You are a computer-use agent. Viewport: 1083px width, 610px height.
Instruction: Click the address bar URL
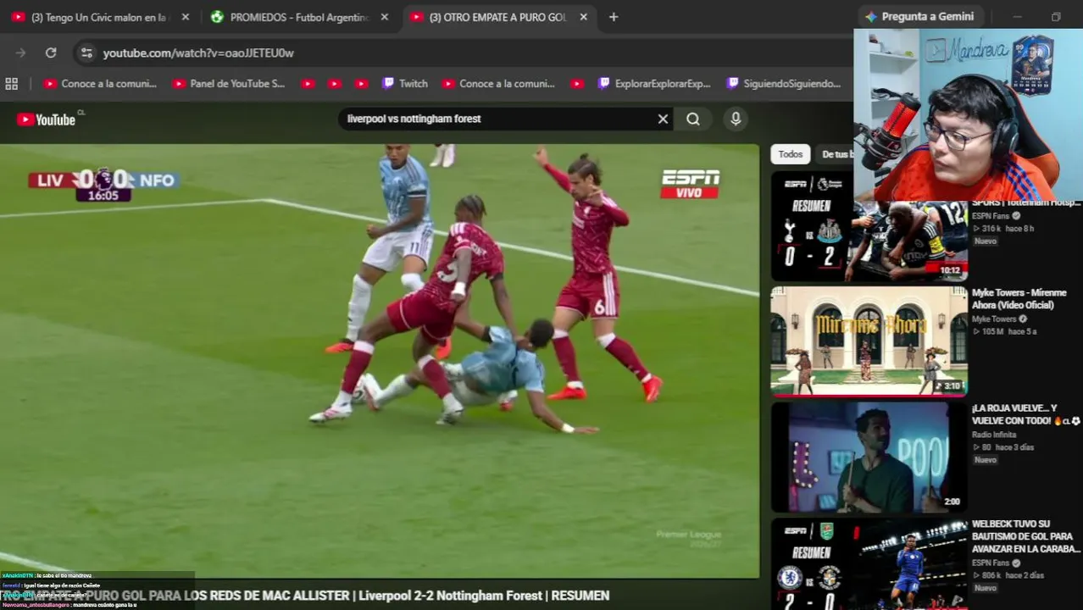[198, 53]
